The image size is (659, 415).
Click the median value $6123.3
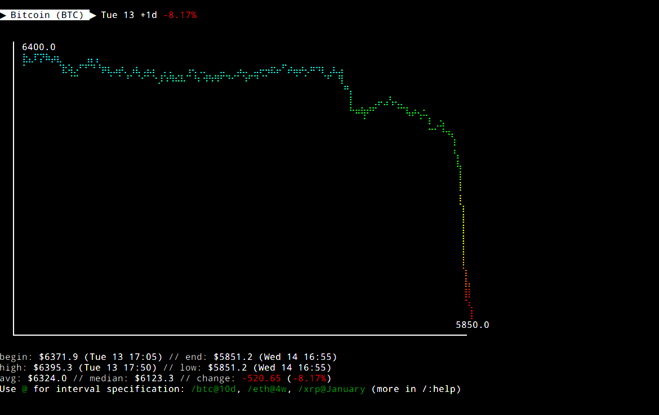154,378
